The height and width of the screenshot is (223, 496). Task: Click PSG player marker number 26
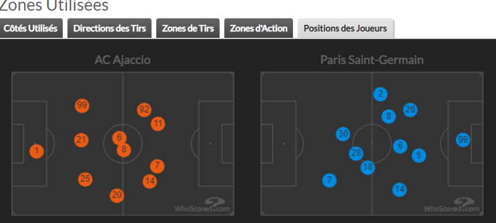[x=410, y=110]
